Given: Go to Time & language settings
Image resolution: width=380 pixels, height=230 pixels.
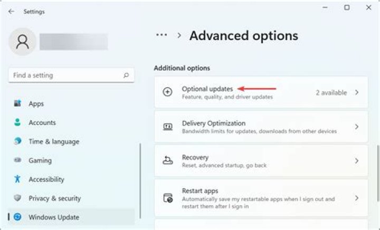Looking at the screenshot, I should click(71, 141).
